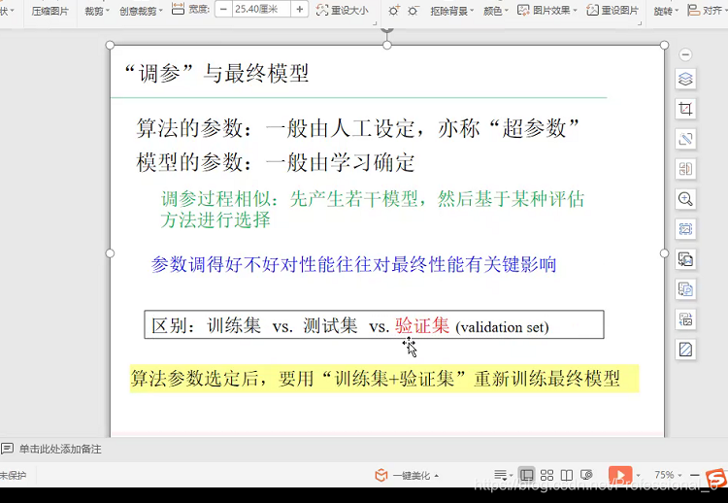Click the picture settings dialog launcher arrow

click(641, 23)
